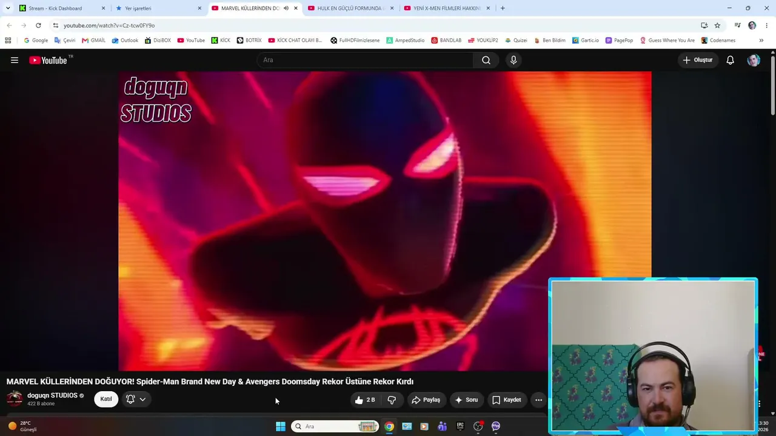Open the KİCK CHAT OLAYI bookmark
Screen dimensions: 776x436
tap(295, 41)
